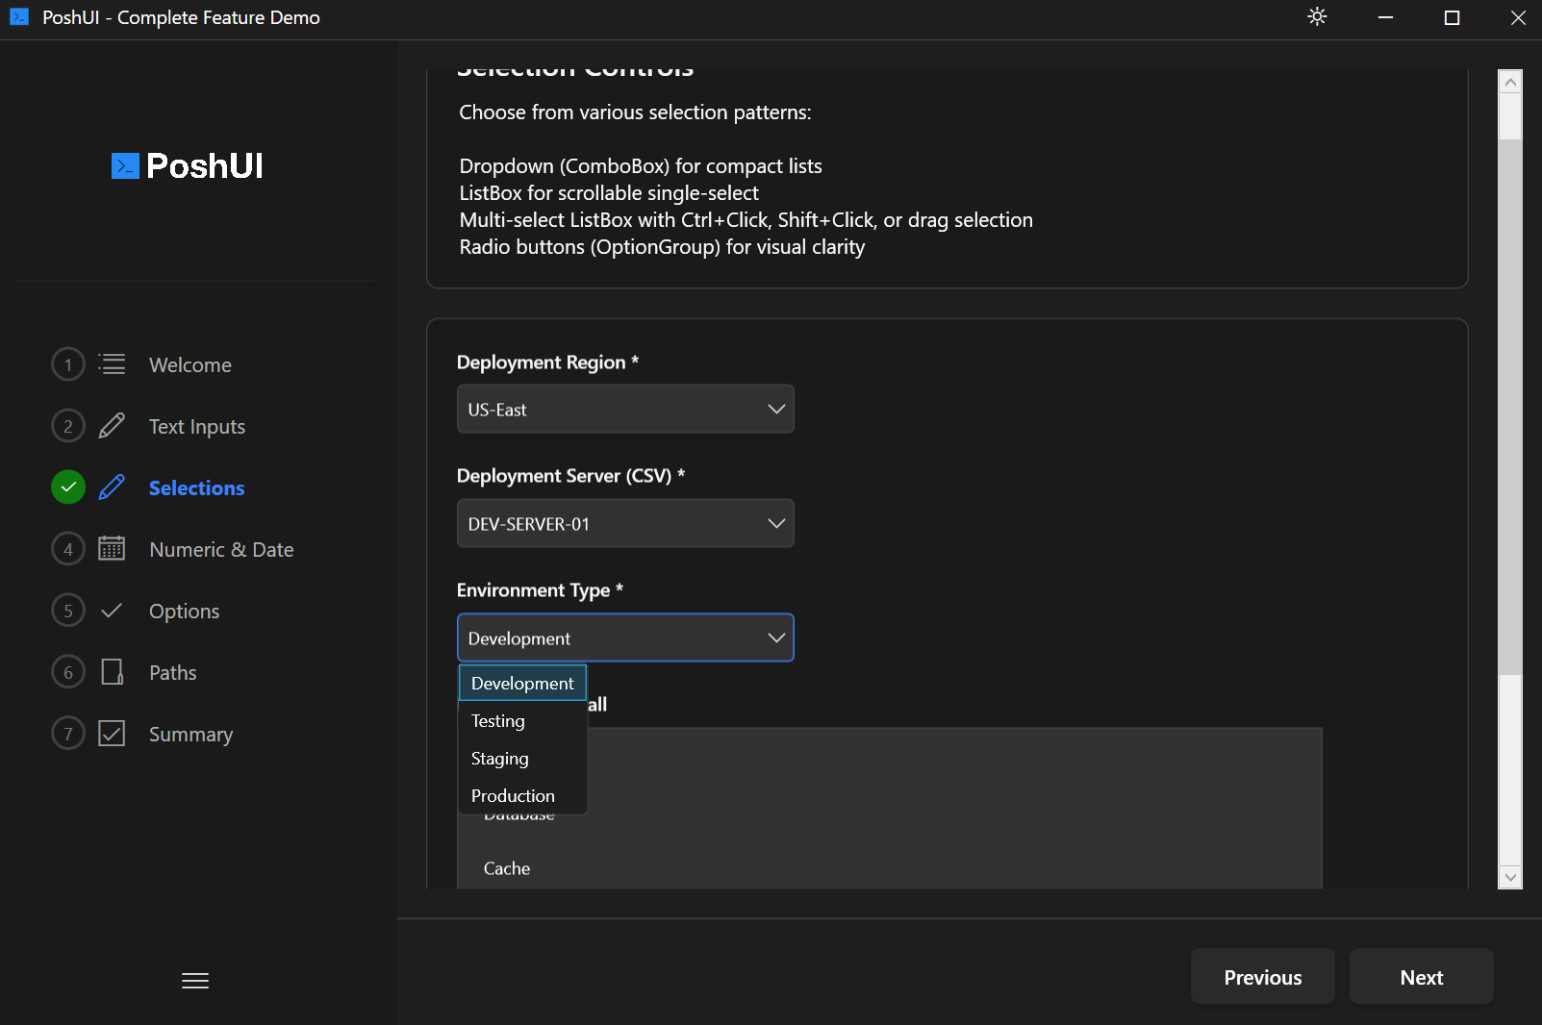The image size is (1542, 1025).
Task: Click the checkmark icon beside Options
Action: coord(112,611)
